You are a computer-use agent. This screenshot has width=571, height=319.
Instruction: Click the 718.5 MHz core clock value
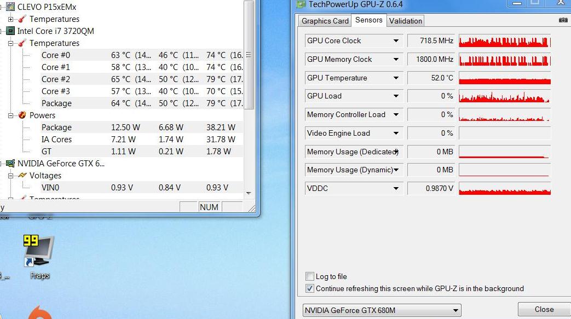tap(436, 40)
